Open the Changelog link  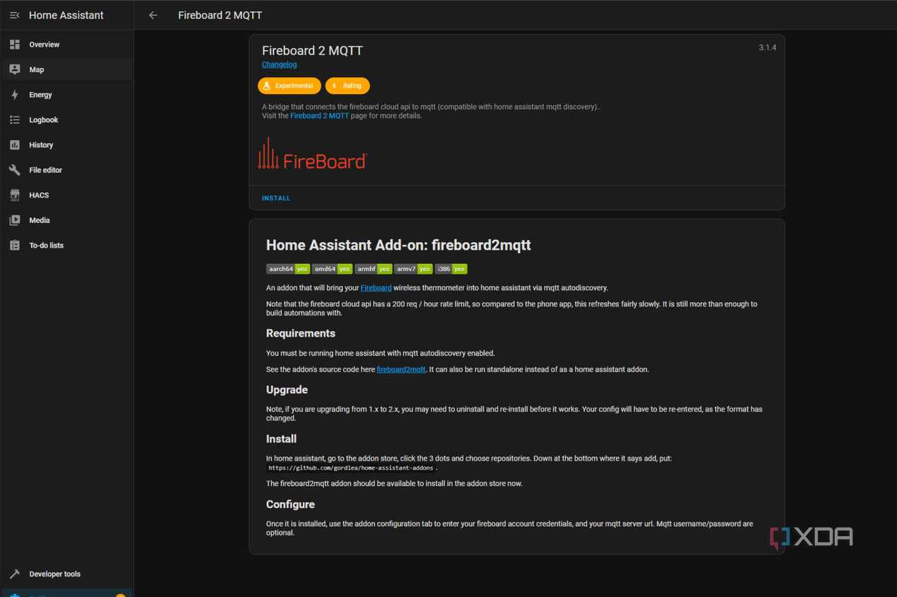coord(279,64)
